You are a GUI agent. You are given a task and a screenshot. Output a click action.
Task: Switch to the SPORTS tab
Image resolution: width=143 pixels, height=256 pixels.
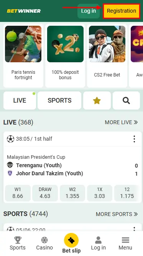click(x=59, y=100)
